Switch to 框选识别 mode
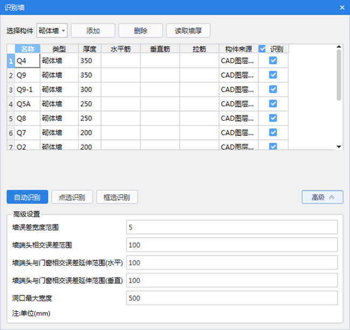Screen dimensions: 350x330 pyautogui.click(x=117, y=197)
